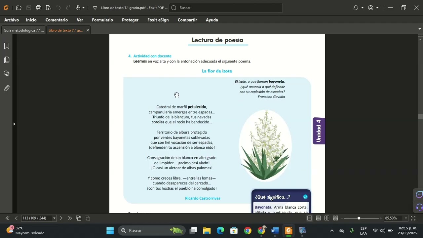Open the Ayuda tab
This screenshot has width=423, height=238.
pos(212,20)
